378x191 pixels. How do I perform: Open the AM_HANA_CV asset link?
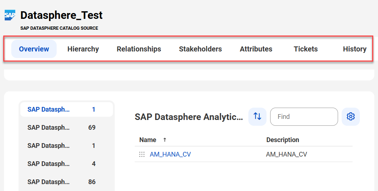(x=170, y=154)
